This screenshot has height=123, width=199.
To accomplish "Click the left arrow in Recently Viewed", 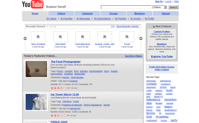I will (25, 38).
